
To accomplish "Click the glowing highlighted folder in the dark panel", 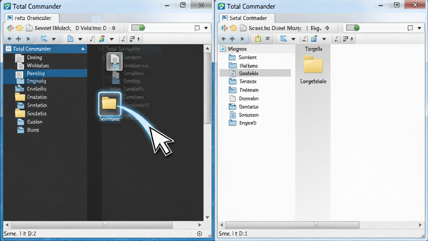I will [x=110, y=104].
